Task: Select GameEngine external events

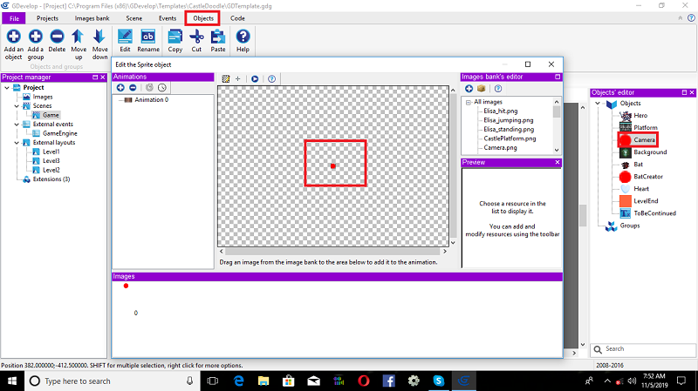Action: pyautogui.click(x=59, y=133)
